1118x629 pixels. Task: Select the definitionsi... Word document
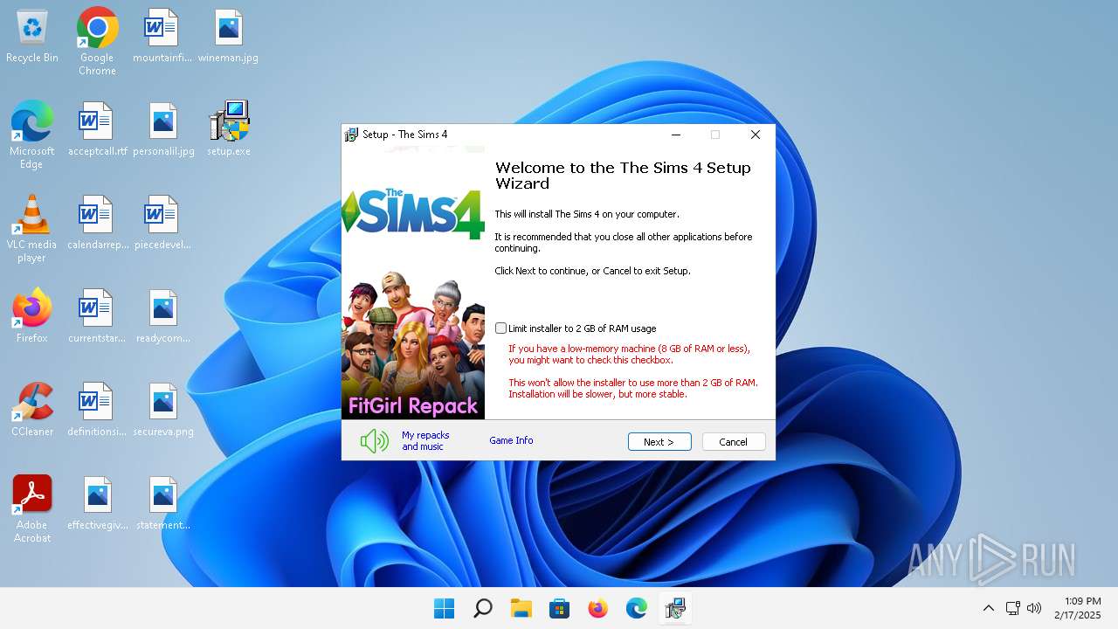[x=97, y=411]
